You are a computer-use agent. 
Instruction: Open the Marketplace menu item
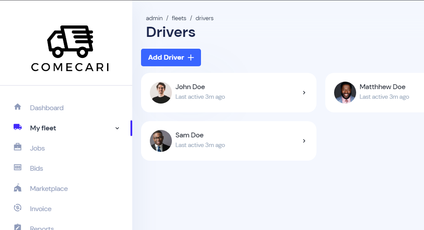[x=48, y=189]
